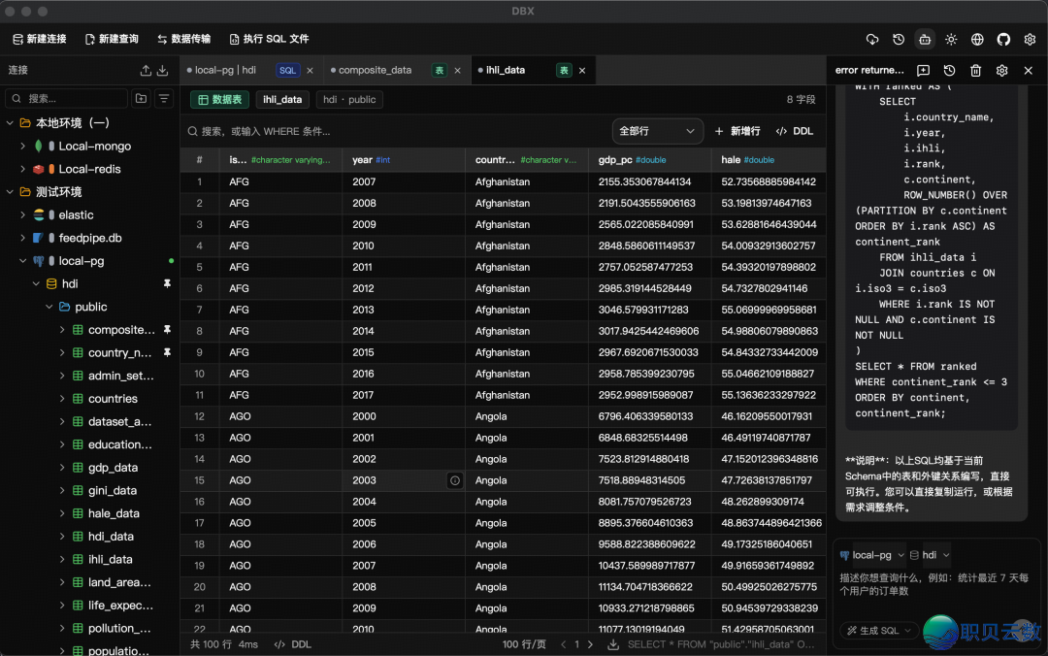Open 数据传输 data transfer
Screen dimensions: 1048x656
click(x=183, y=39)
